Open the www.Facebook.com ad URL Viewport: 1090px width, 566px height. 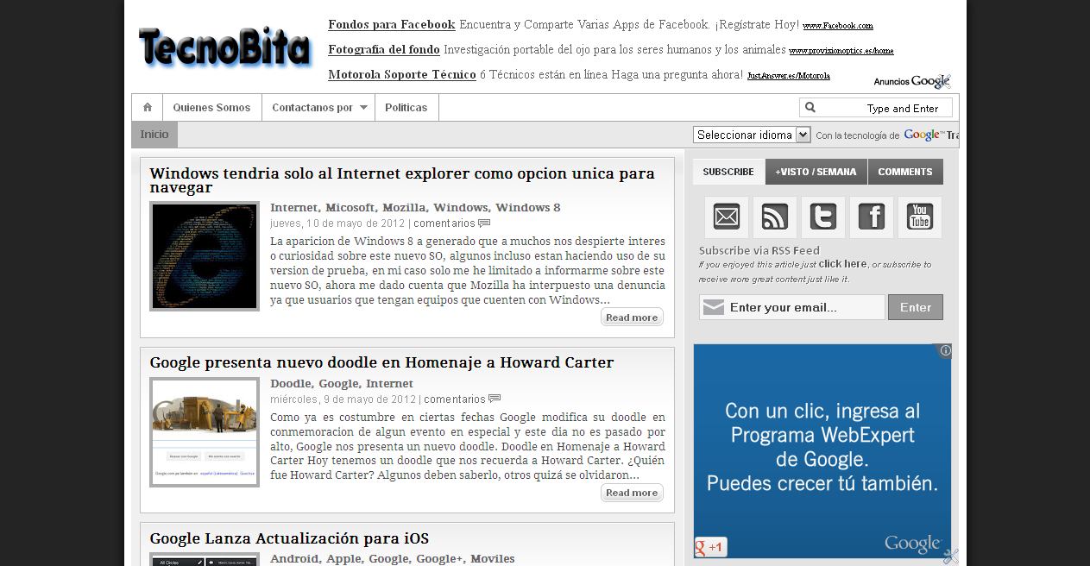[838, 26]
